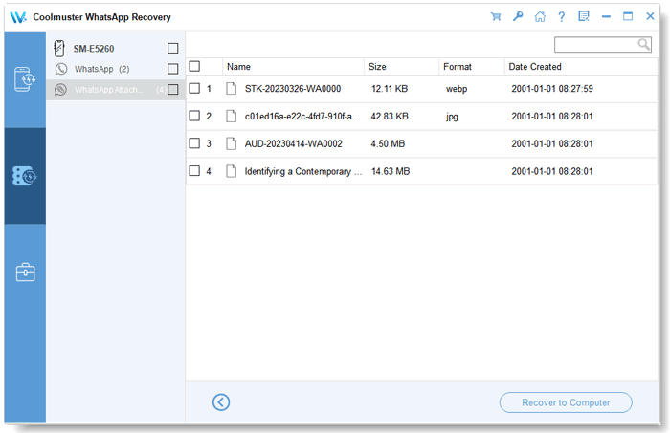Screen dimensions: 670x433
Task: Click the key register icon
Action: (x=518, y=16)
